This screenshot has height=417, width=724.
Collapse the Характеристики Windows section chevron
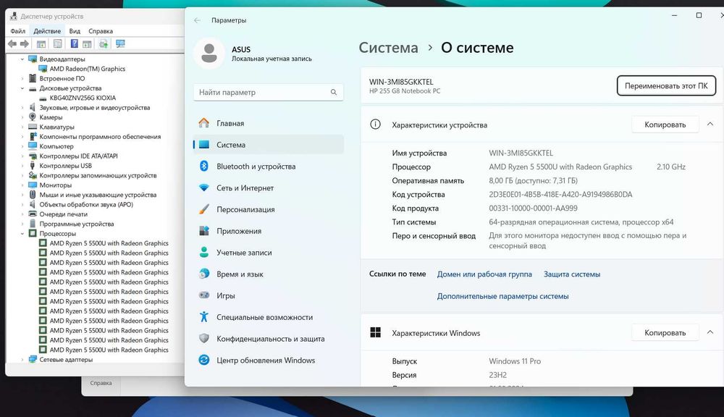[x=710, y=332]
